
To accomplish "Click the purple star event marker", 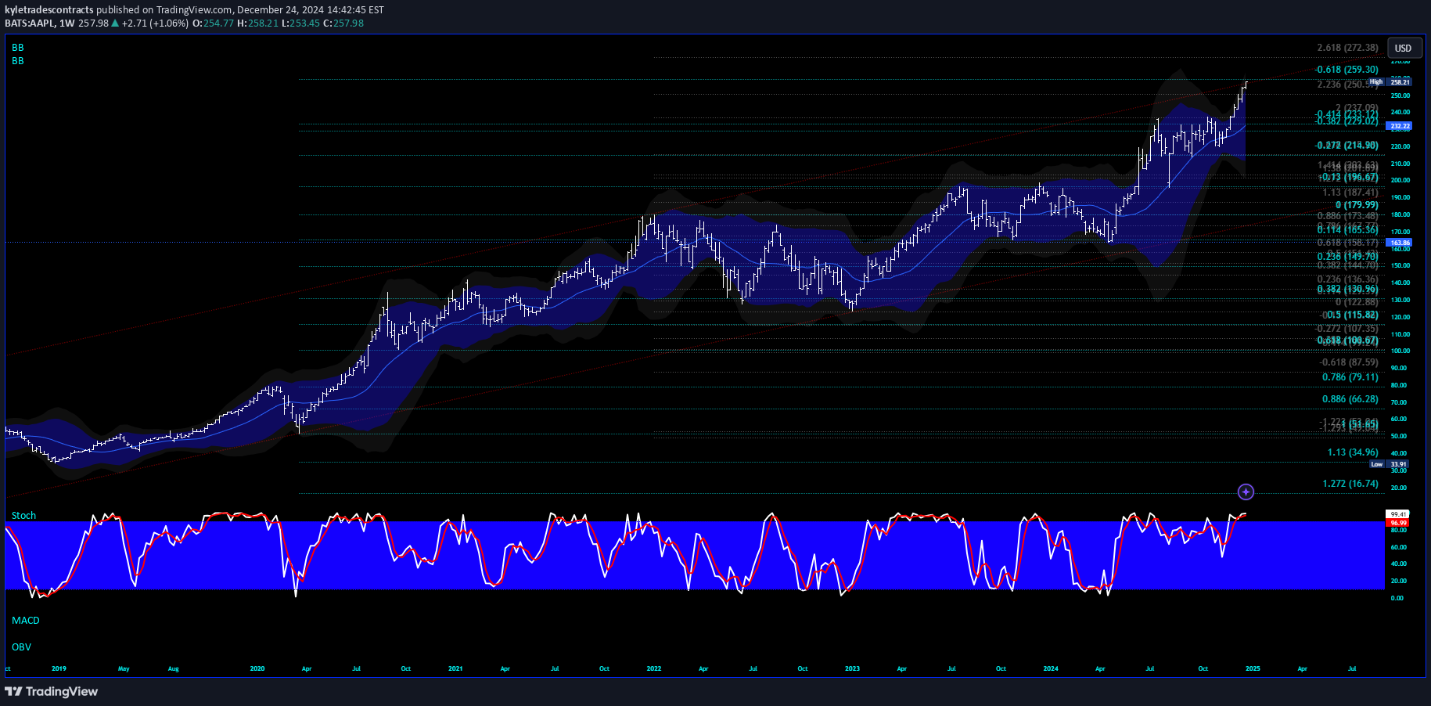I will point(1246,492).
